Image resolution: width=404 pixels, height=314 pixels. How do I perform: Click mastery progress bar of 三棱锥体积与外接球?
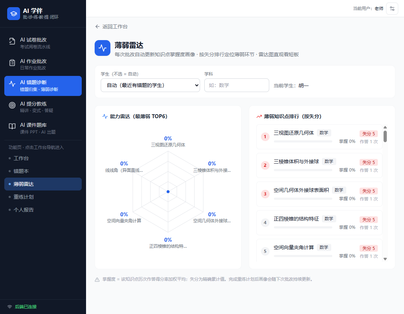pos(303,170)
